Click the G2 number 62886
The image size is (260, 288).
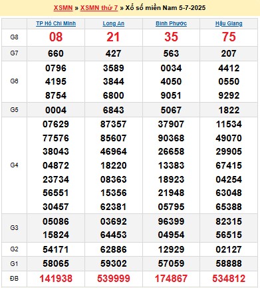[114, 249]
